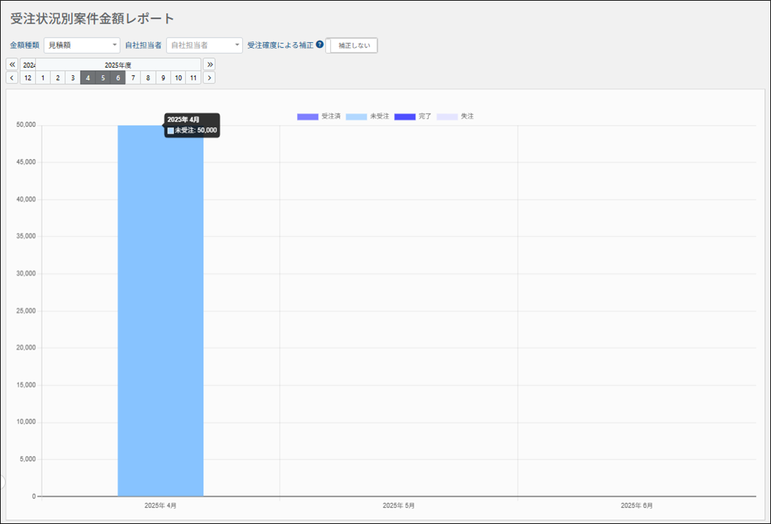Click the single-left previous month arrow
The image size is (771, 524).
[12, 78]
